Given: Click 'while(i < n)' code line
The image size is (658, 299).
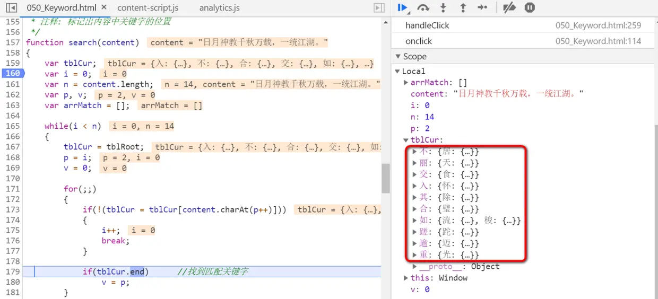Looking at the screenshot, I should click(x=73, y=126).
